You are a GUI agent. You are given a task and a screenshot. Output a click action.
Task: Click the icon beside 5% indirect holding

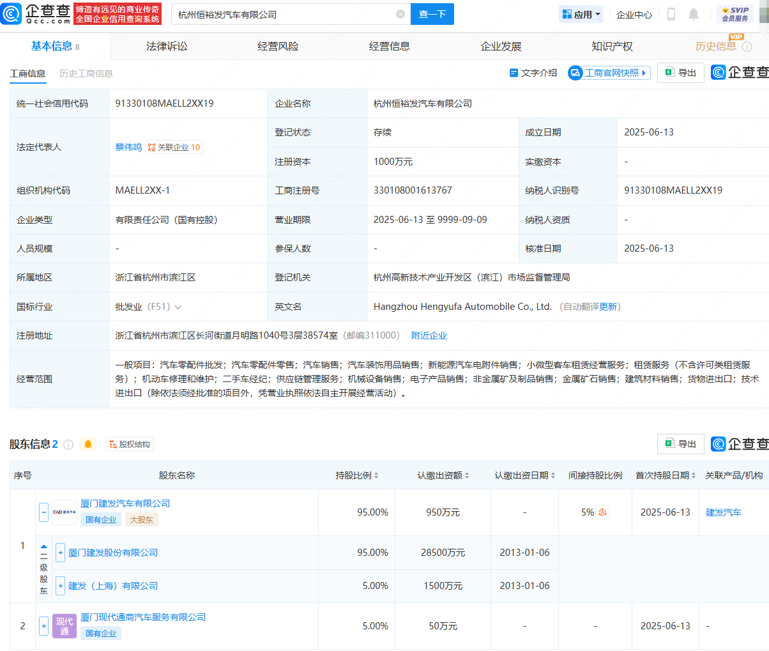point(602,512)
